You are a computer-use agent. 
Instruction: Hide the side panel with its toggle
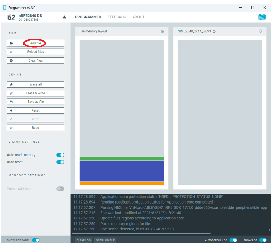(x=36, y=240)
